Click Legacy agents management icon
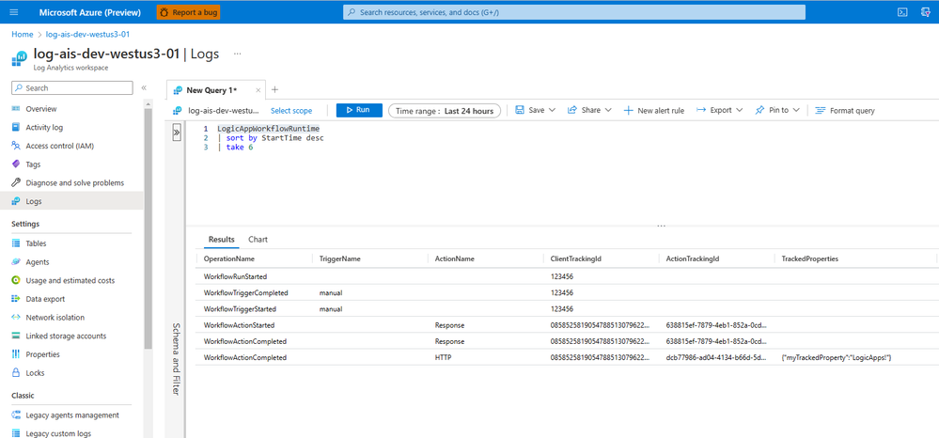The width and height of the screenshot is (939, 438). (16, 415)
